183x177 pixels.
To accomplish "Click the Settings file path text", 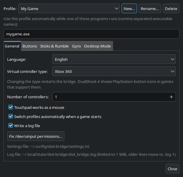I will 48,146.
